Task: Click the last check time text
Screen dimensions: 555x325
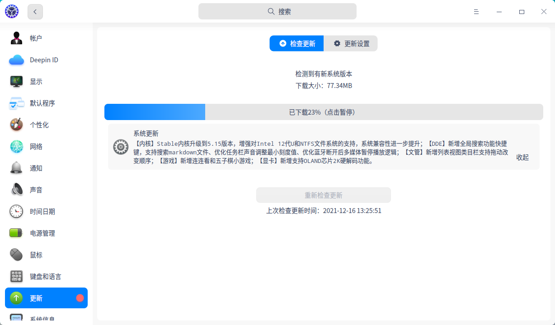Action: coord(324,211)
